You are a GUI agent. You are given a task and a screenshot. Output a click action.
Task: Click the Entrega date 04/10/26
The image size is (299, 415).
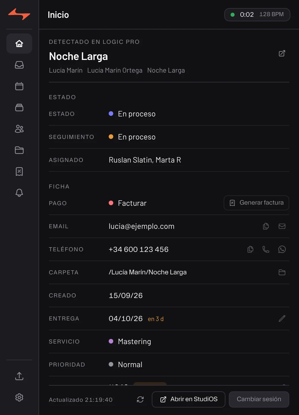pyautogui.click(x=126, y=318)
